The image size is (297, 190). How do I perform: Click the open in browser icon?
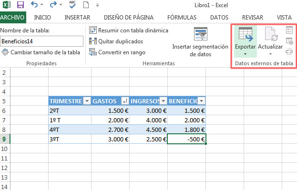click(289, 41)
